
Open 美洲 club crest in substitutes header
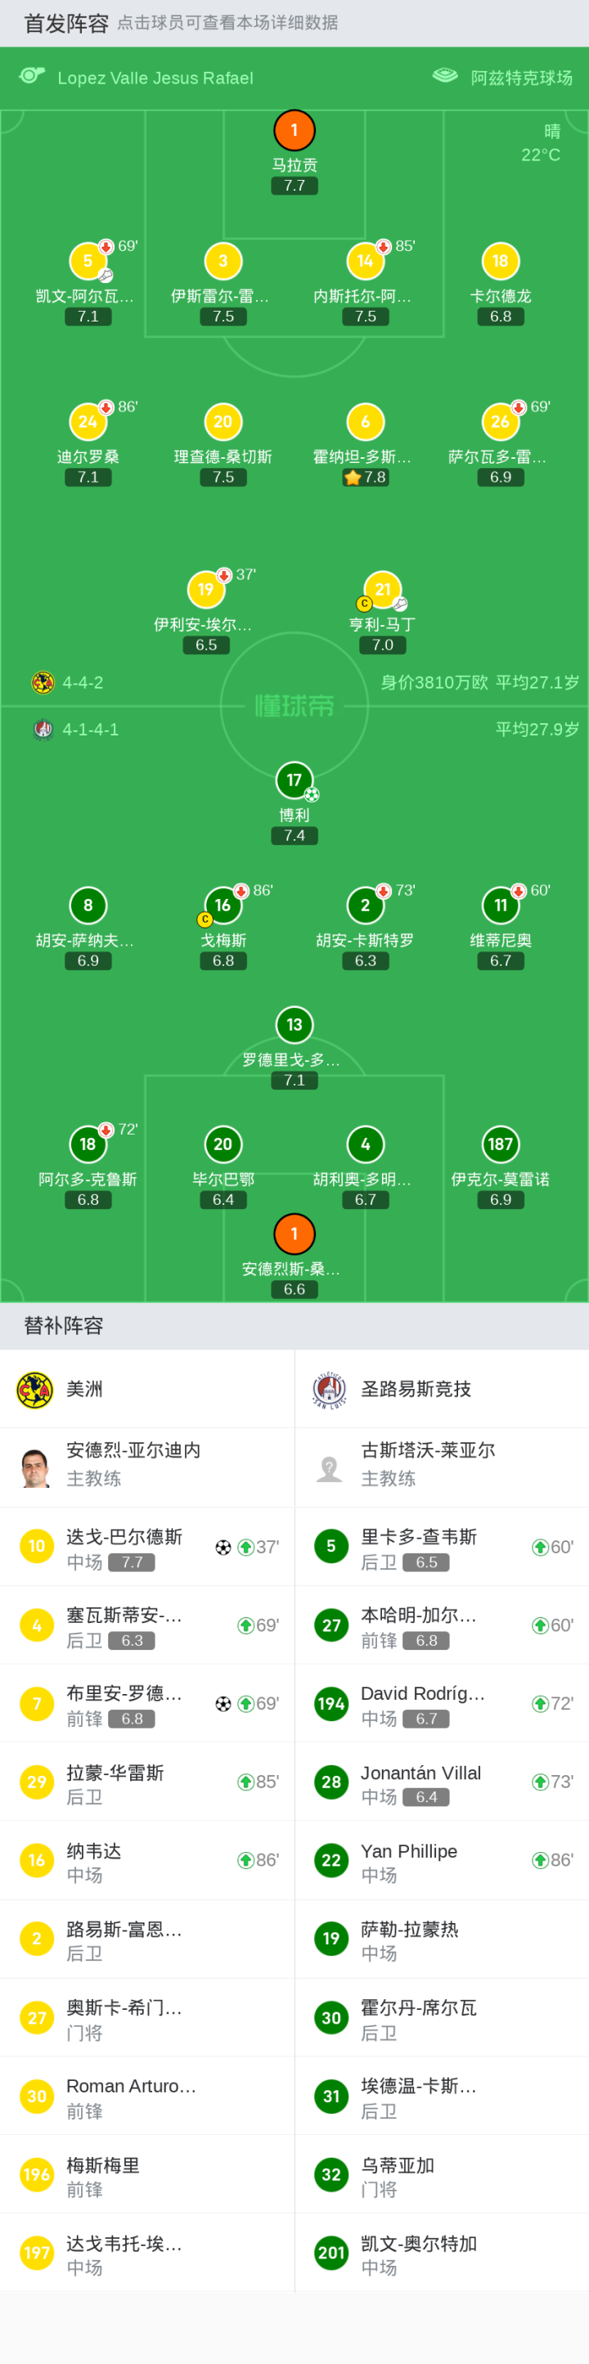tap(35, 1390)
